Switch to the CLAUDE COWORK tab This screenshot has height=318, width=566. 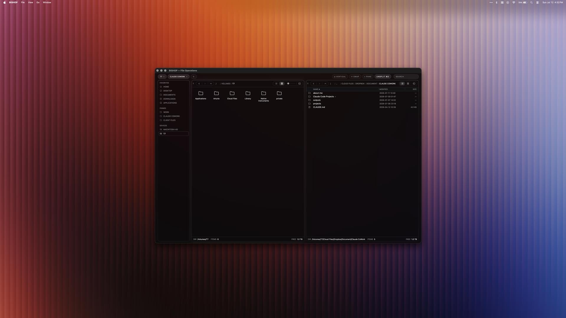(177, 77)
